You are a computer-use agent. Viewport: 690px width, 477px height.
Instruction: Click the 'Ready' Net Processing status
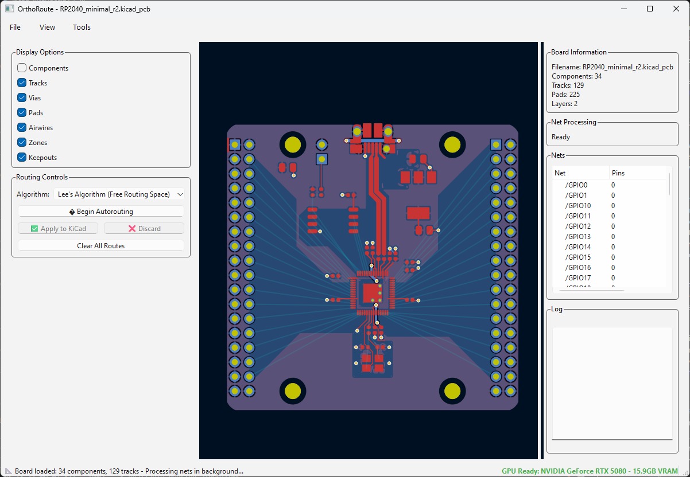click(561, 137)
